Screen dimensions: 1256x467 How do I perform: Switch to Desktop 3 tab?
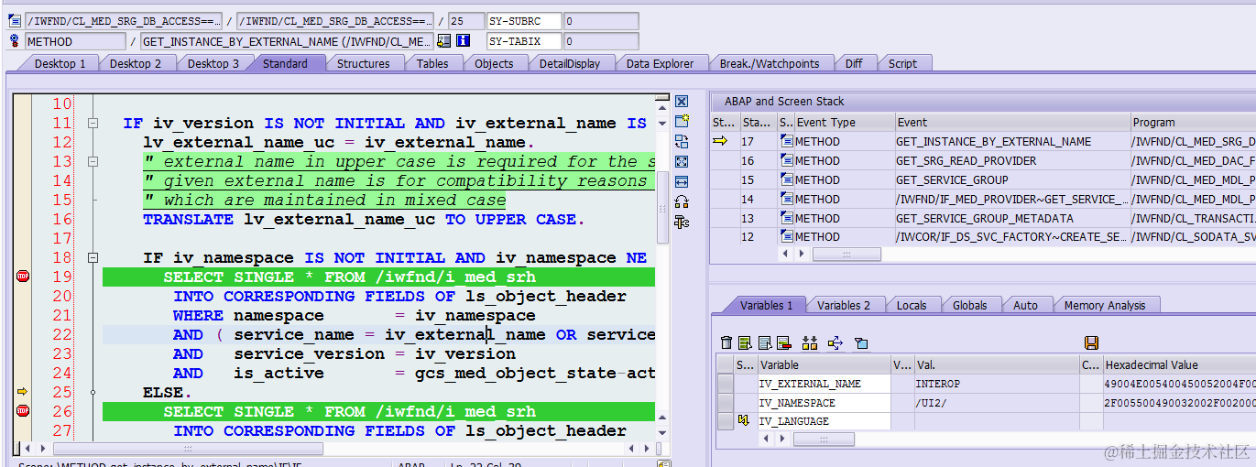tap(213, 63)
